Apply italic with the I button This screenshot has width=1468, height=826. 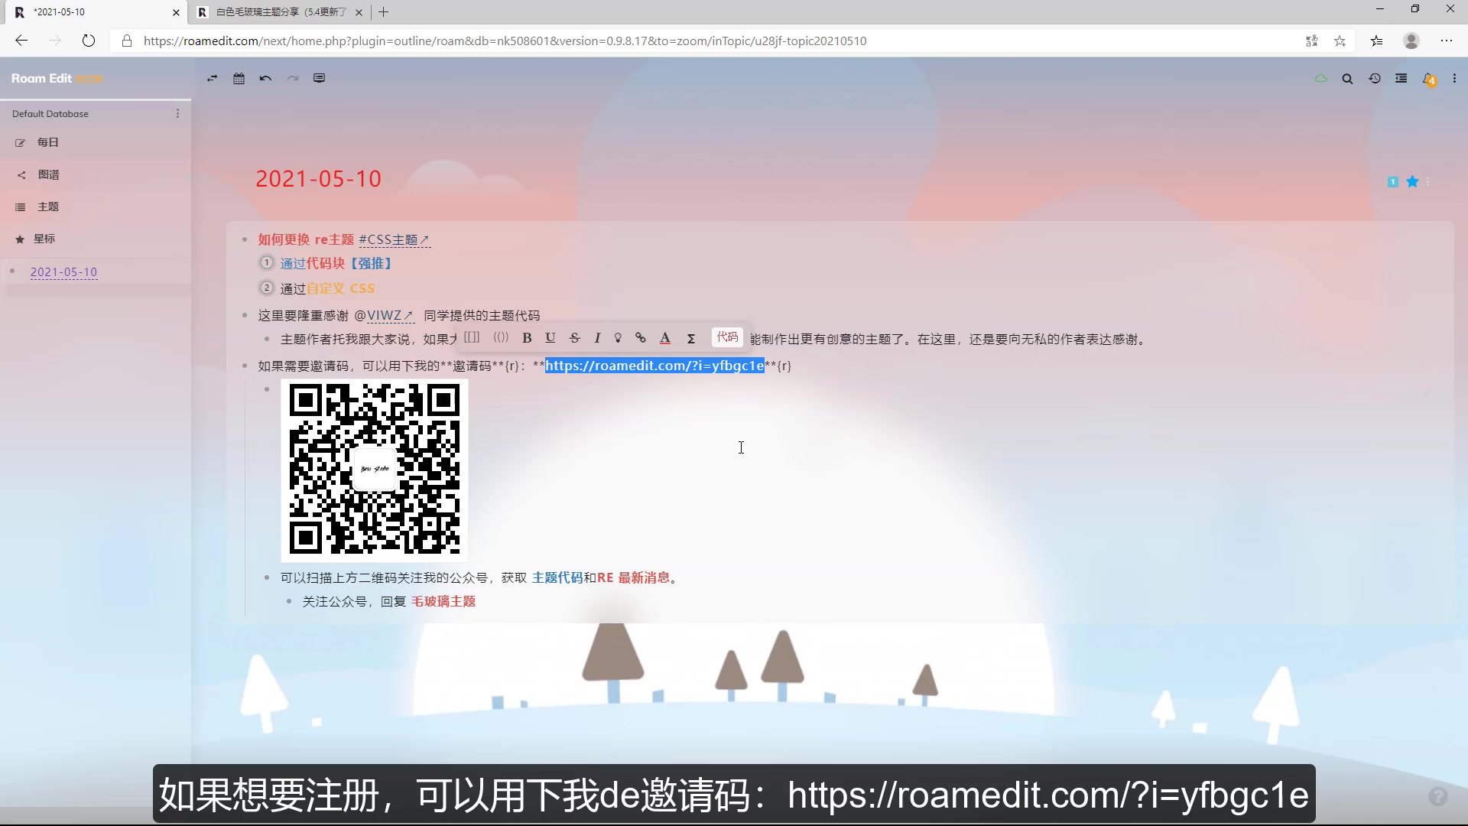[597, 337]
